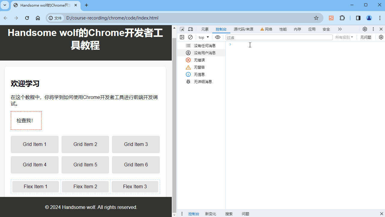Click Grid Item 1
Screen dimensions: 385x217
[x=35, y=144]
